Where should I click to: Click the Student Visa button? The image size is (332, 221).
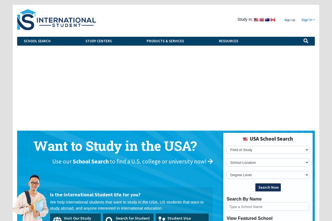[182, 218]
